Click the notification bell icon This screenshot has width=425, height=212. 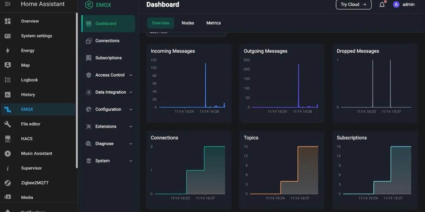382,5
